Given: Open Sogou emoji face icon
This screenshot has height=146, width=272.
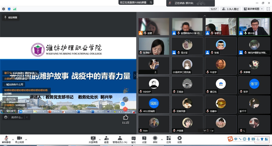Looking at the screenshot, I should pos(244,139).
